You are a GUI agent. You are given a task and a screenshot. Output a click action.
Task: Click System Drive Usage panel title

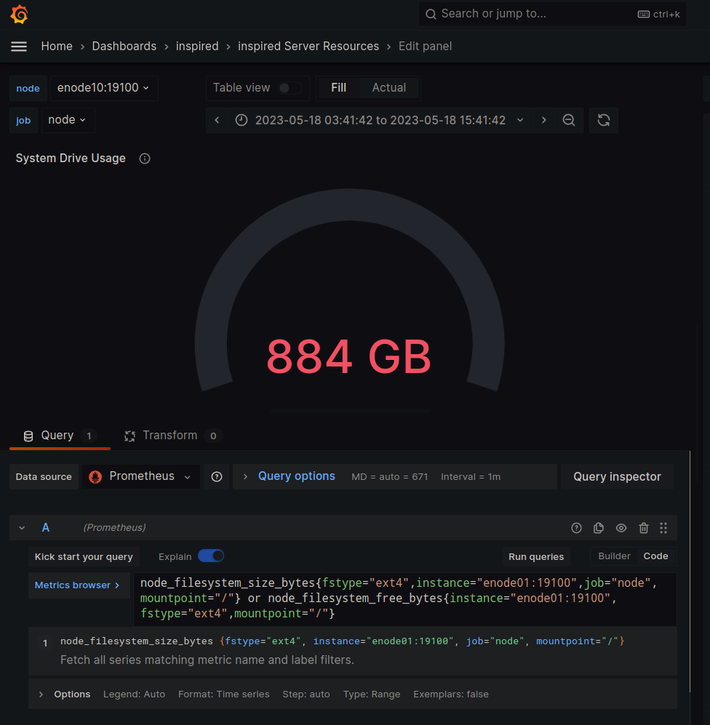click(x=71, y=158)
